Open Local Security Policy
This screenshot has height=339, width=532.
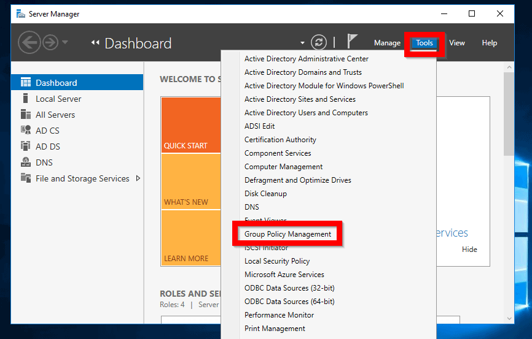[277, 261]
